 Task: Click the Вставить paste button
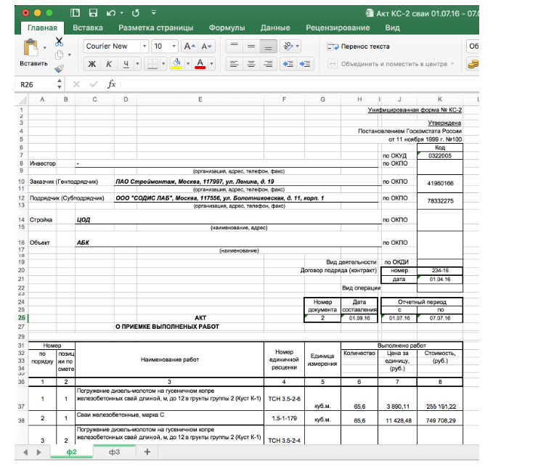click(x=33, y=54)
